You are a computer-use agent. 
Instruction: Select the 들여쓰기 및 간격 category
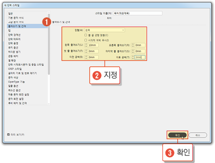click(x=27, y=26)
